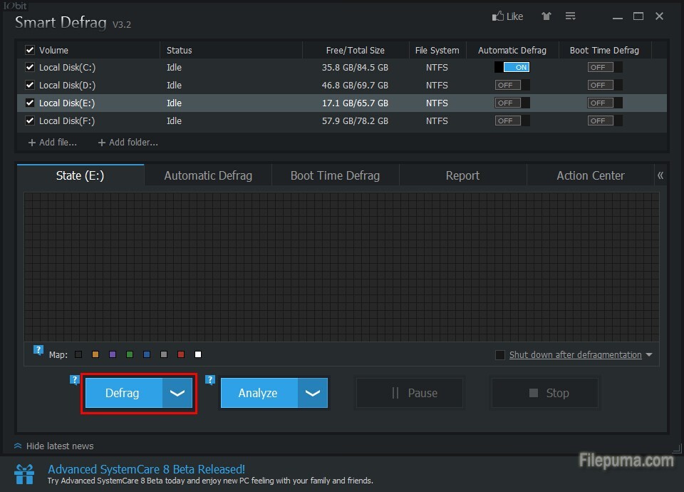Click the help icon beside Analyze button
The image size is (684, 492).
(x=210, y=380)
